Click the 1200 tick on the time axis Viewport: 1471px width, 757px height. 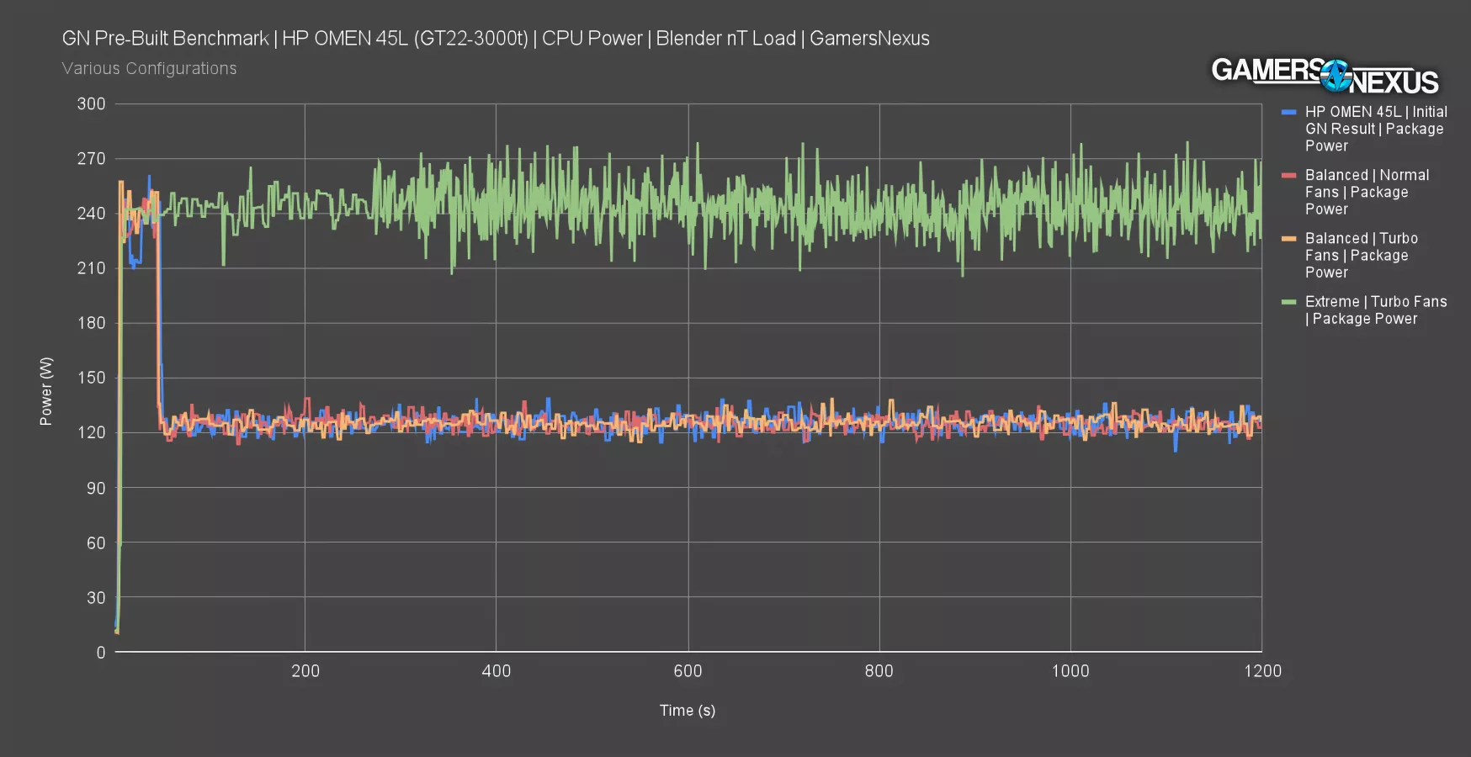coord(1261,671)
